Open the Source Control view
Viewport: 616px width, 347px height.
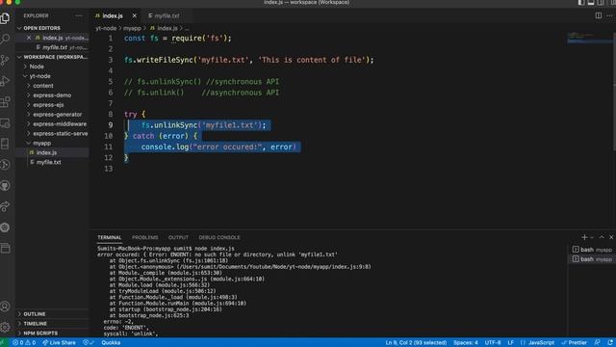pos(5,60)
